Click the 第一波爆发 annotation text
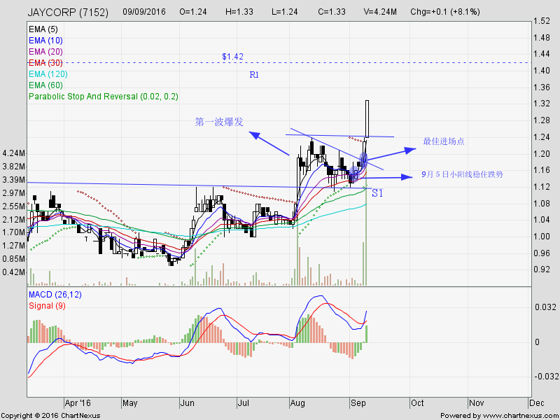The width and height of the screenshot is (560, 420). (x=219, y=122)
